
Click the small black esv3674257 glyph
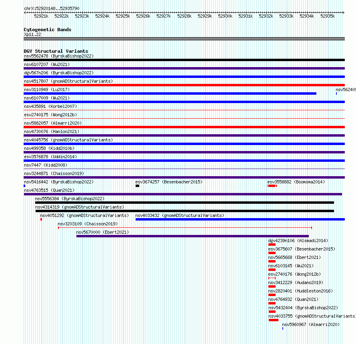point(137,186)
